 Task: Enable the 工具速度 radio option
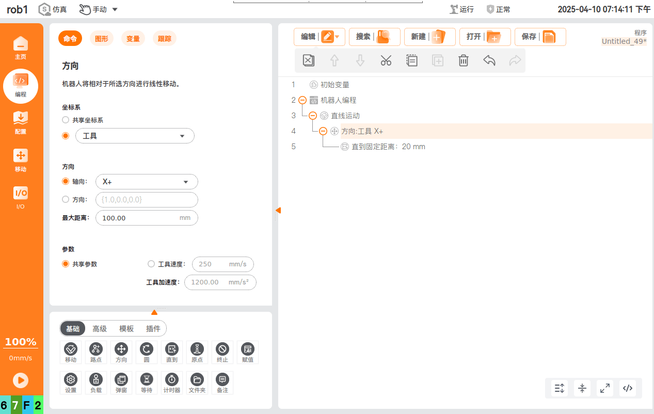pos(151,264)
